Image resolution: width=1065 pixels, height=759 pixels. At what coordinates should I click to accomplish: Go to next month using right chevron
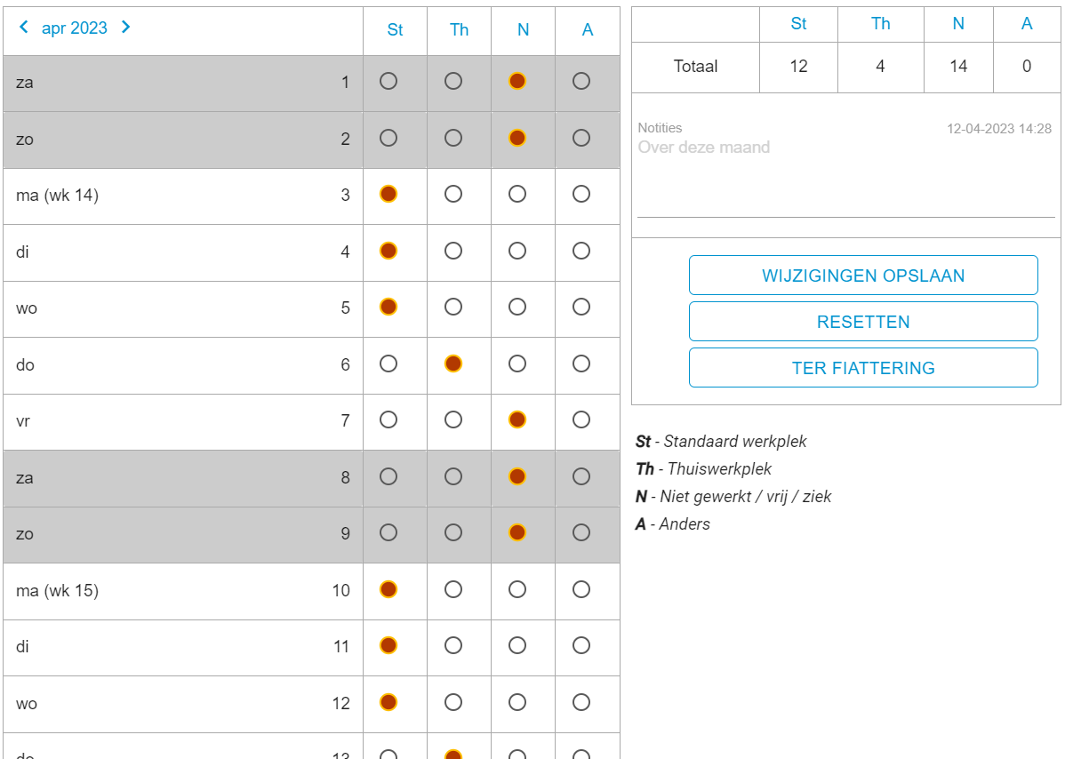tap(125, 28)
